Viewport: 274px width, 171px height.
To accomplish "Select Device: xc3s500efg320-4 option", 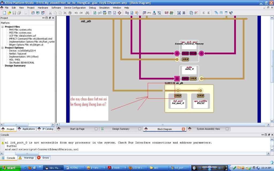I will pos(22,50).
